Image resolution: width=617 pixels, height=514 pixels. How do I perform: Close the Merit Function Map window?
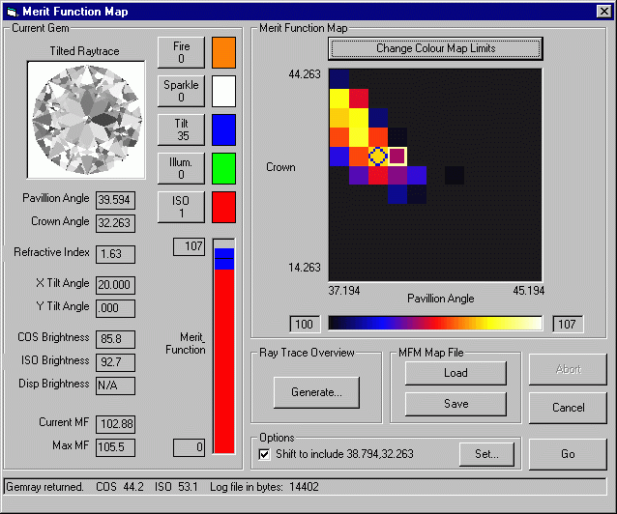(x=604, y=12)
